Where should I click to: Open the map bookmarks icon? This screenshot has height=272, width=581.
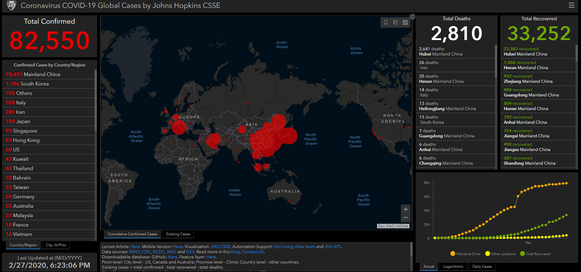386,22
